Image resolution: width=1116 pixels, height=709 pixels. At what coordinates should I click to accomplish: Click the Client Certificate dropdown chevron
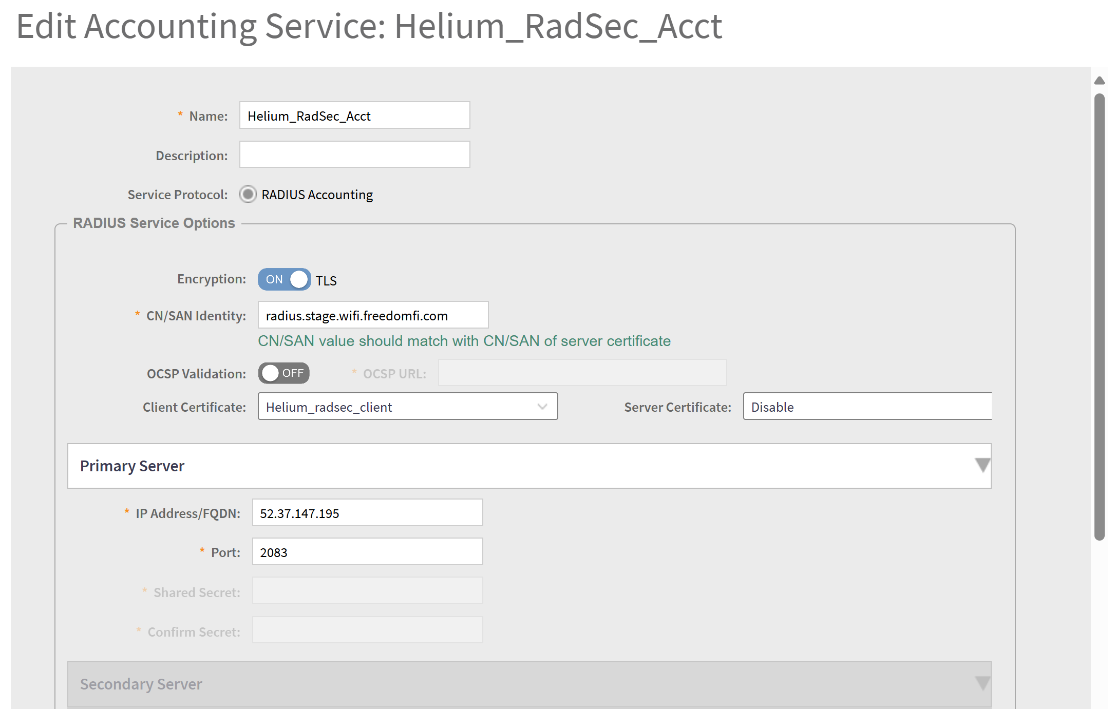coord(542,407)
